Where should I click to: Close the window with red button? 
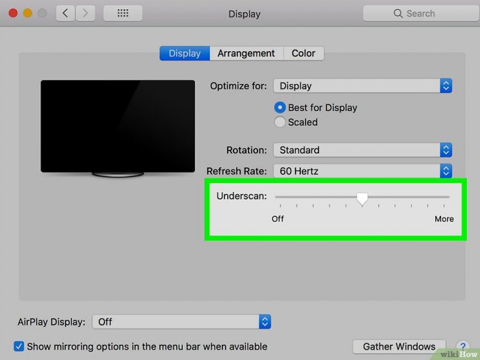(13, 13)
